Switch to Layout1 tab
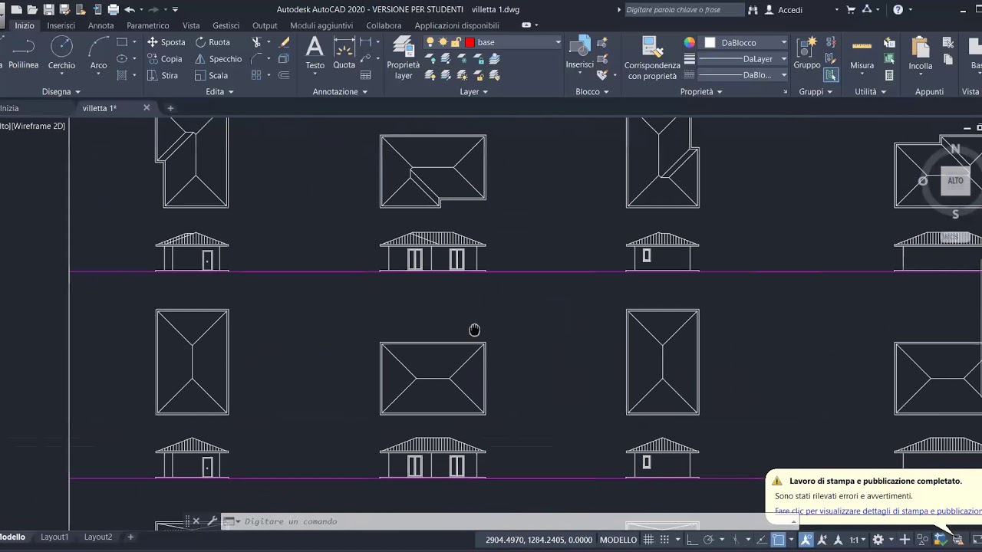 54,537
